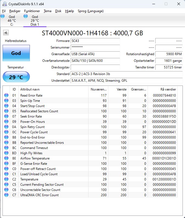The image size is (185, 218).
Task: Click the status orb for Uncorrectable Sector Count
Action: [6, 190]
